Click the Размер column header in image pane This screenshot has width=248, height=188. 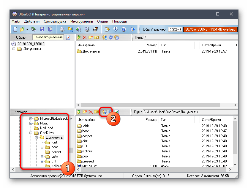click(151, 45)
